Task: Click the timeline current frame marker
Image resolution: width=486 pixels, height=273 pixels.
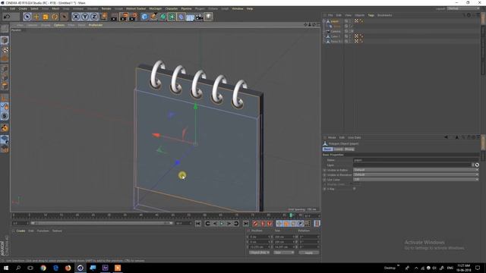Action: [x=291, y=215]
